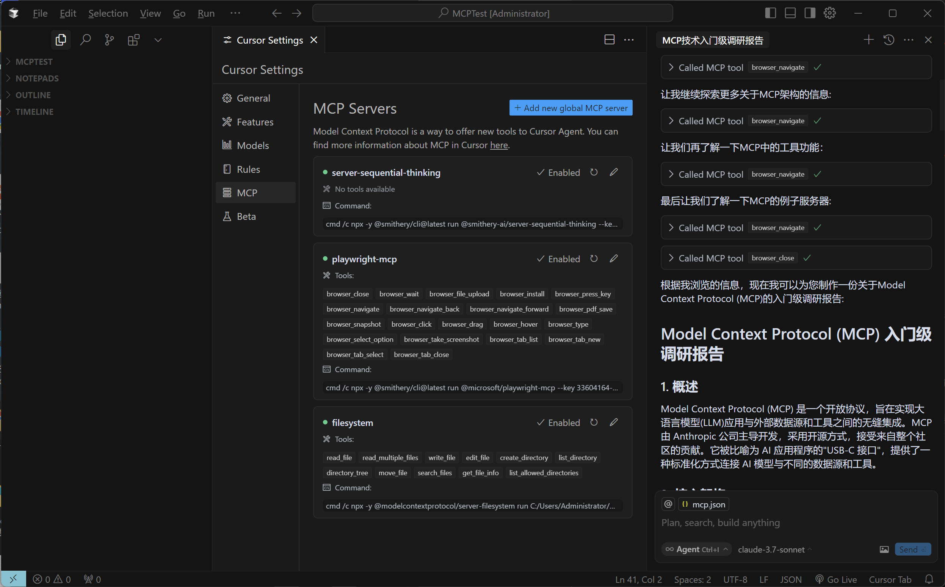Expand the browser_close tool call
The height and width of the screenshot is (587, 945).
point(796,258)
